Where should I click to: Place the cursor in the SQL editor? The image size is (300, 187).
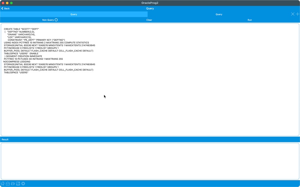pyautogui.click(x=126, y=94)
